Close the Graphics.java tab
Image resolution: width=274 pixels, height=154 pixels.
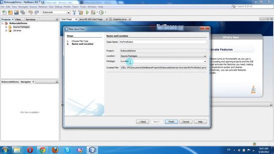[x=130, y=19]
